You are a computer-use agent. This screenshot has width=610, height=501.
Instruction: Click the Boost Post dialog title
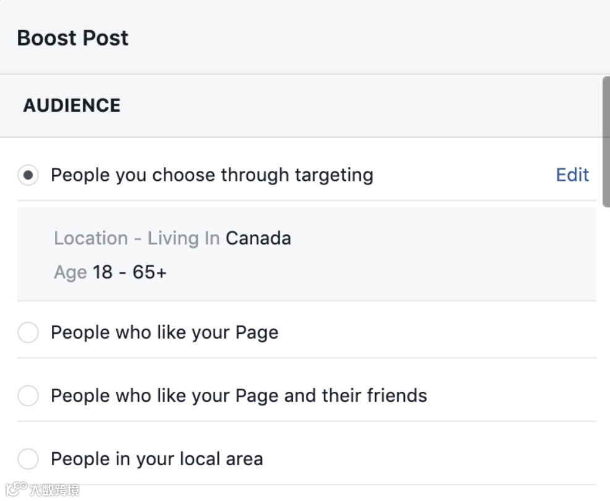pos(73,38)
